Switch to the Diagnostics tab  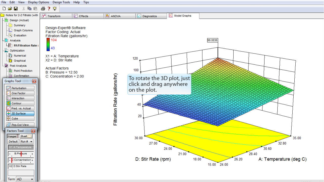tap(152, 16)
